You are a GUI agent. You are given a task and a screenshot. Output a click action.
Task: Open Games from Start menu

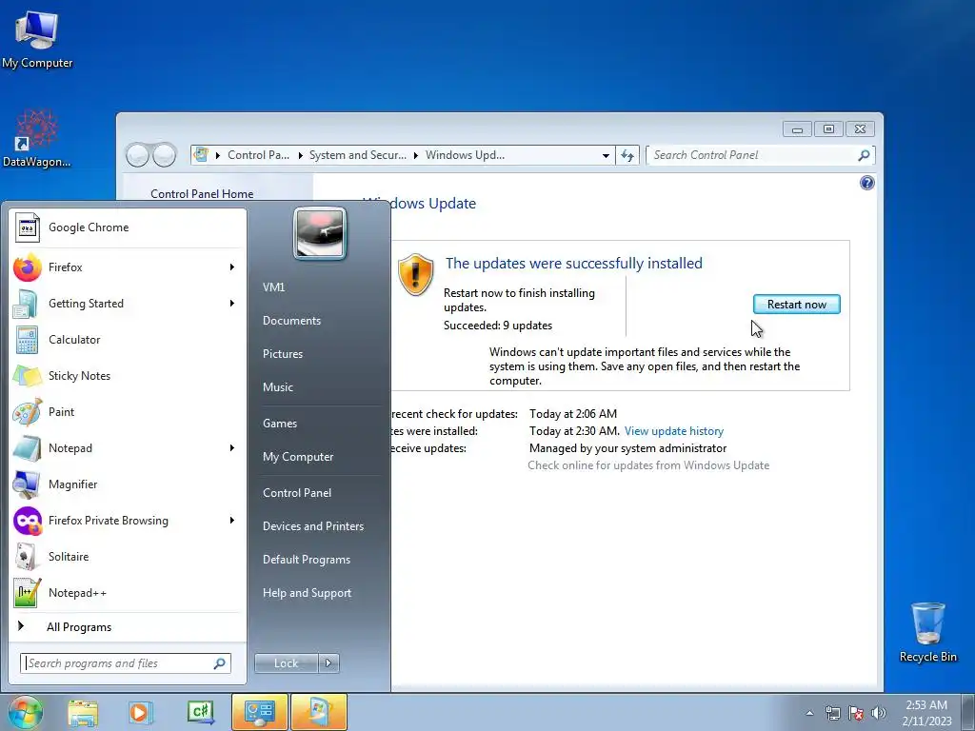pos(280,424)
